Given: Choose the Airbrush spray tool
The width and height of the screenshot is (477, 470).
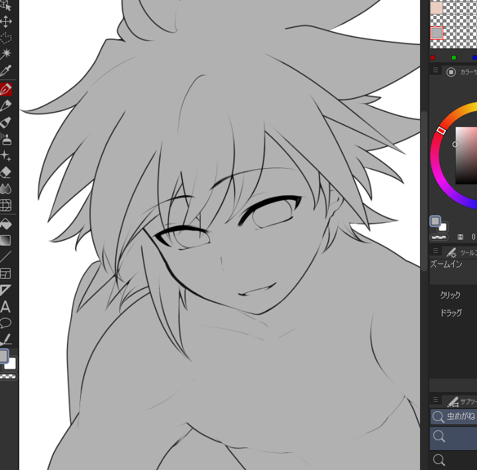Looking at the screenshot, I should pyautogui.click(x=6, y=139).
